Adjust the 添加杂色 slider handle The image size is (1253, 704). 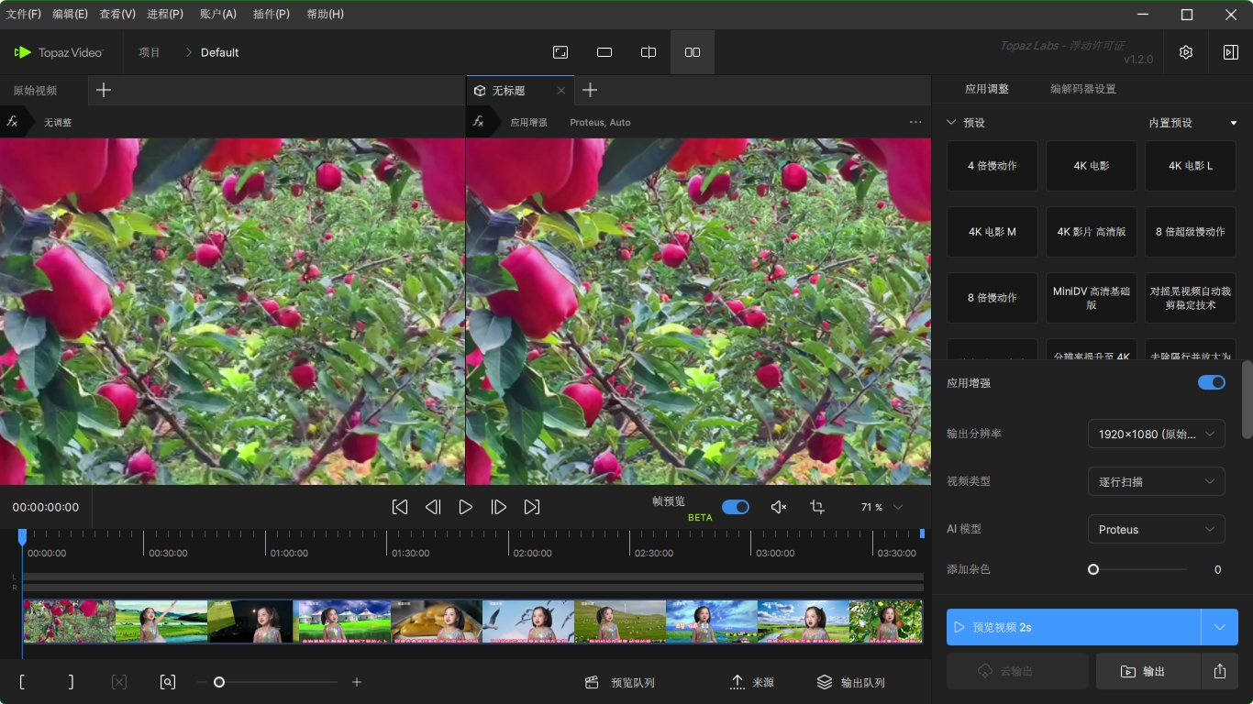[x=1093, y=569]
